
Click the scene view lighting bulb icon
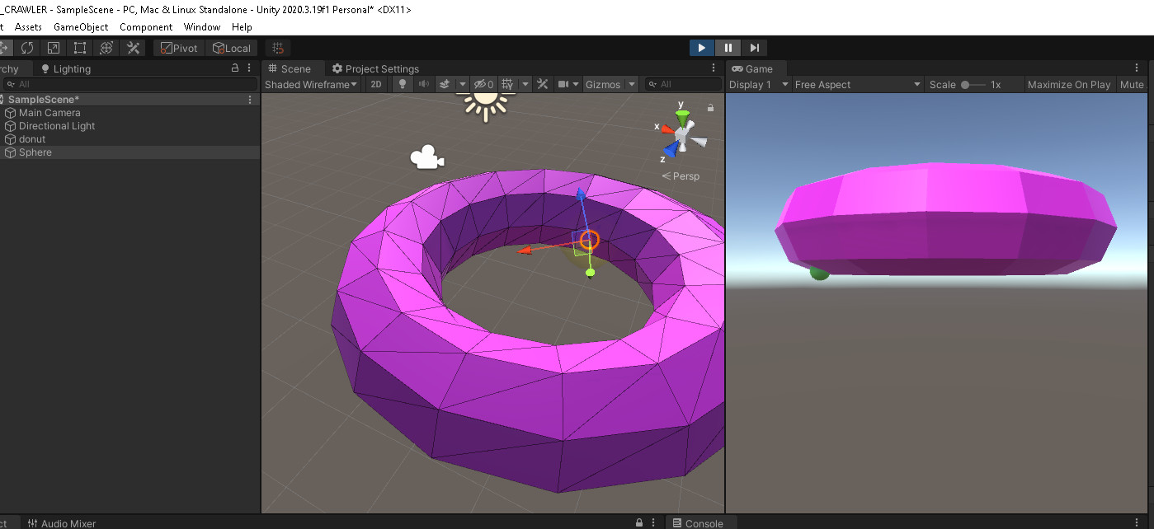402,83
